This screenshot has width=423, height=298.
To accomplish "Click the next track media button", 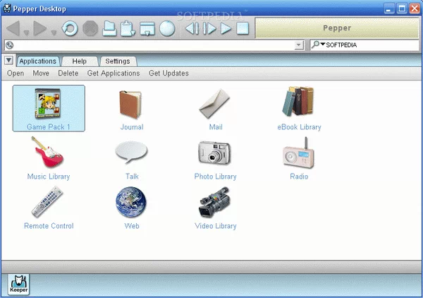I will tap(209, 28).
